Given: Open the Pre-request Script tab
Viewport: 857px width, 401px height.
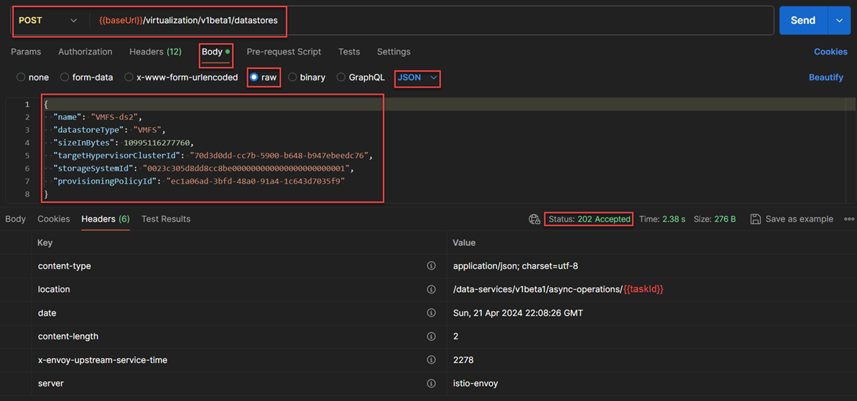Looking at the screenshot, I should pyautogui.click(x=284, y=52).
